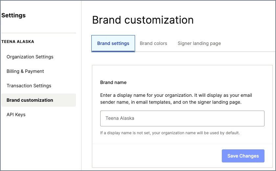276x171 pixels.
Task: Click the empty footer area left of Save Changes
Action: point(157,156)
